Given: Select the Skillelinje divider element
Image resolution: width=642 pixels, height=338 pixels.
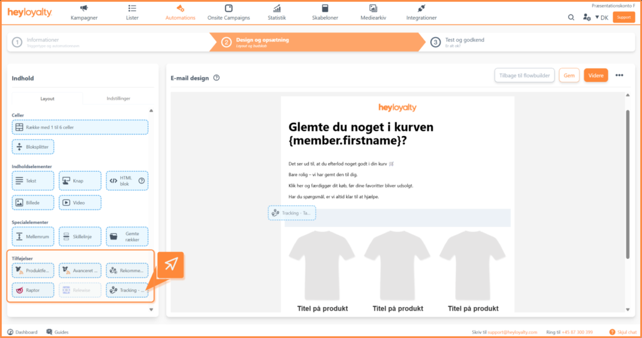Looking at the screenshot, I should coord(80,236).
